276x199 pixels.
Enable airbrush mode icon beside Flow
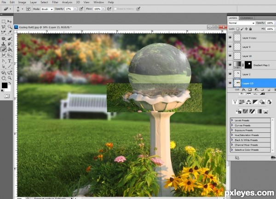tap(109, 9)
